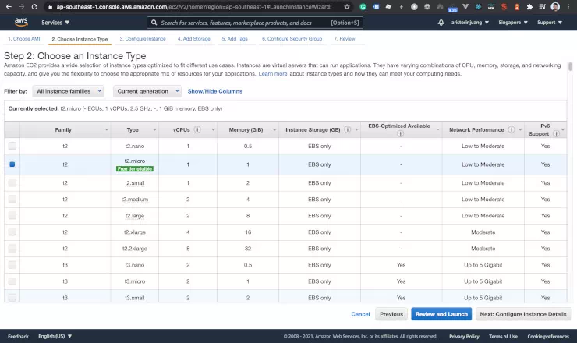Open the Support dropdown menu
This screenshot has width=577, height=343.
550,23
